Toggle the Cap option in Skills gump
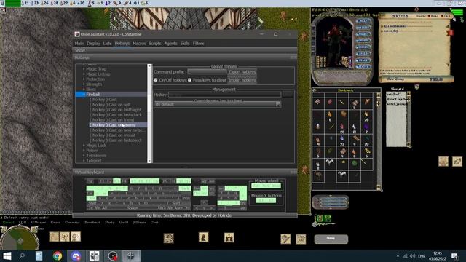 443,16
